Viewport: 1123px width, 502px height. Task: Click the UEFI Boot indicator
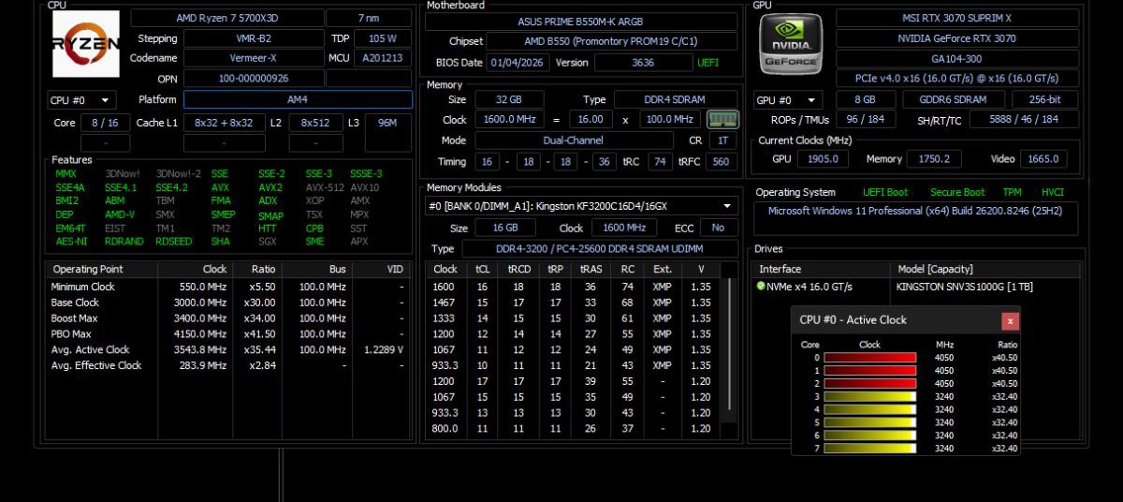(884, 192)
